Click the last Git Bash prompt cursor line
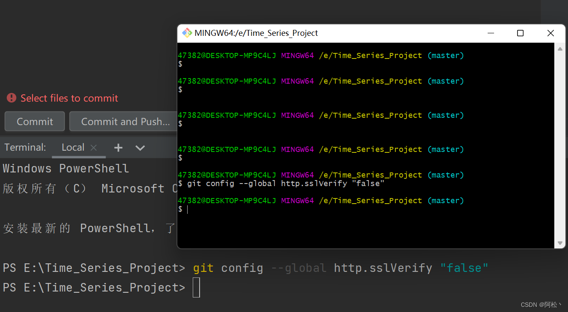Image resolution: width=568 pixels, height=312 pixels. point(183,209)
